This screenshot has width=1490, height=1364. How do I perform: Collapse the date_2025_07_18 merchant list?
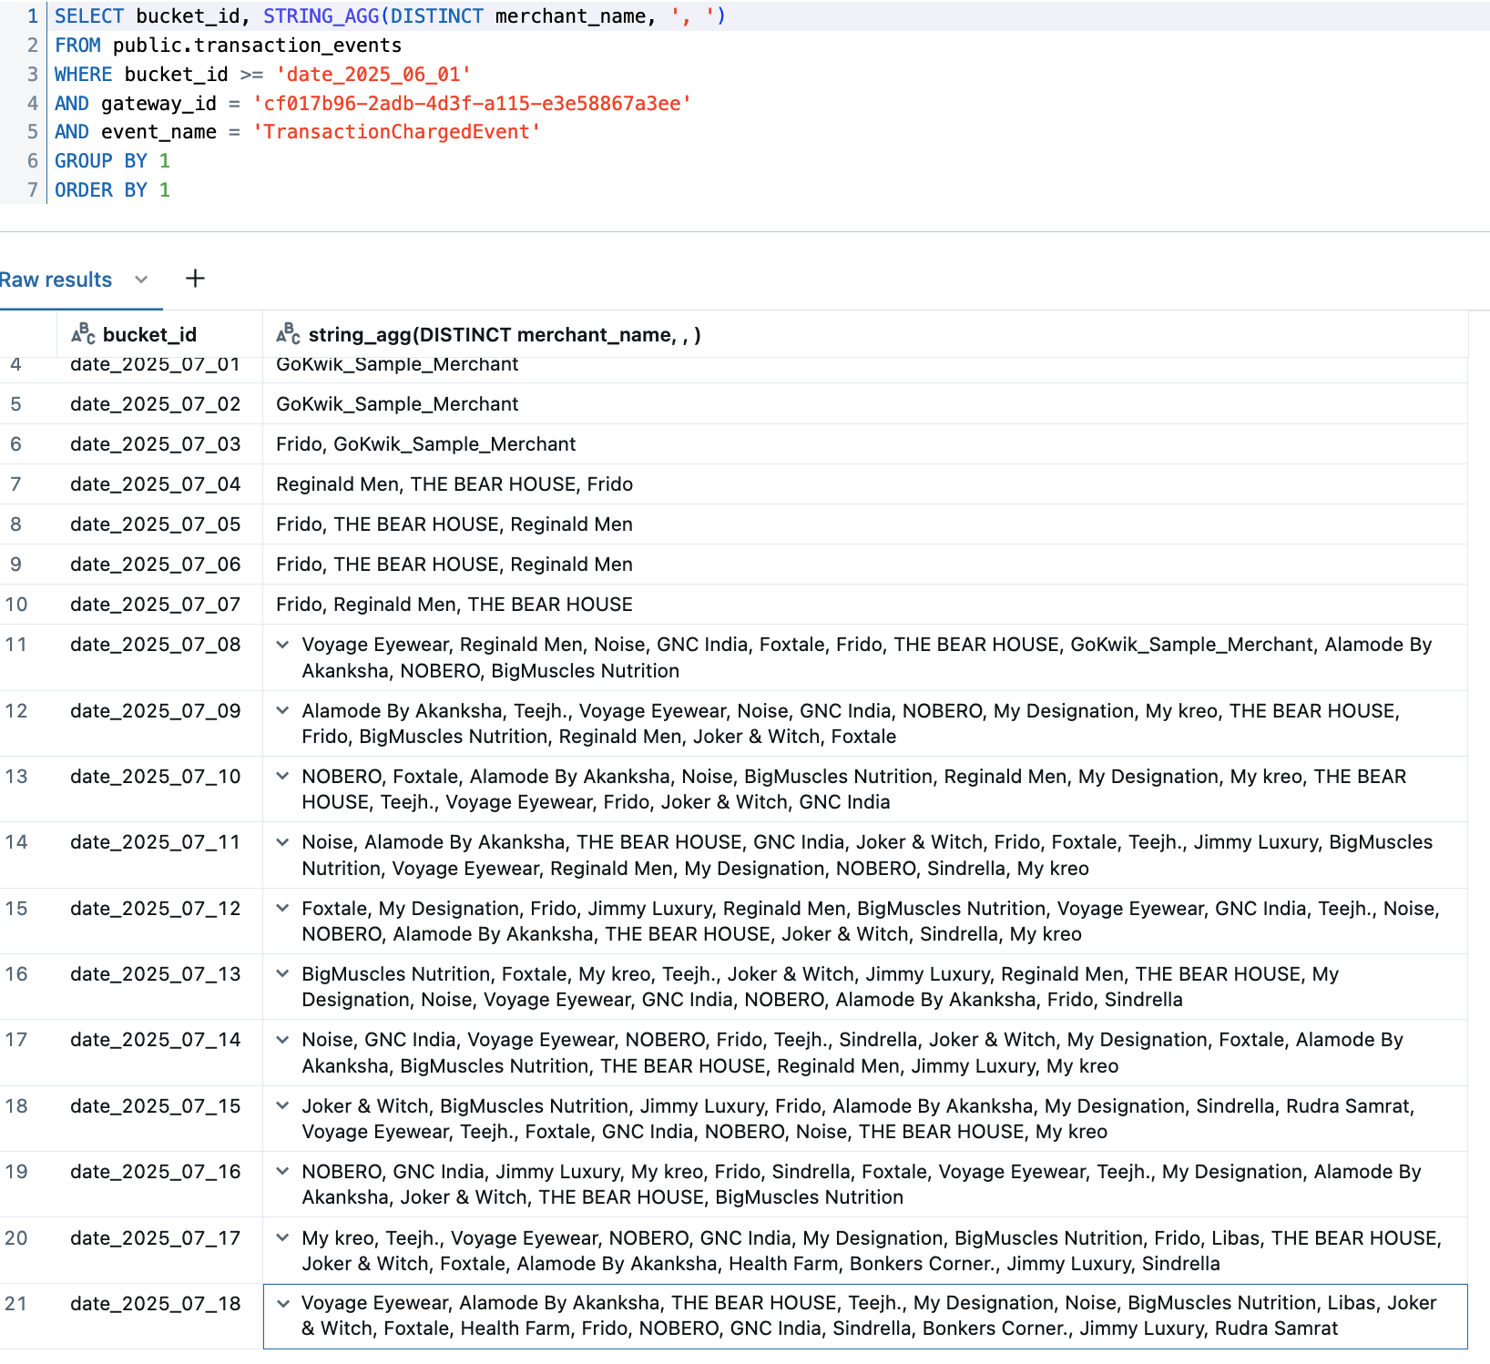[x=282, y=1304]
